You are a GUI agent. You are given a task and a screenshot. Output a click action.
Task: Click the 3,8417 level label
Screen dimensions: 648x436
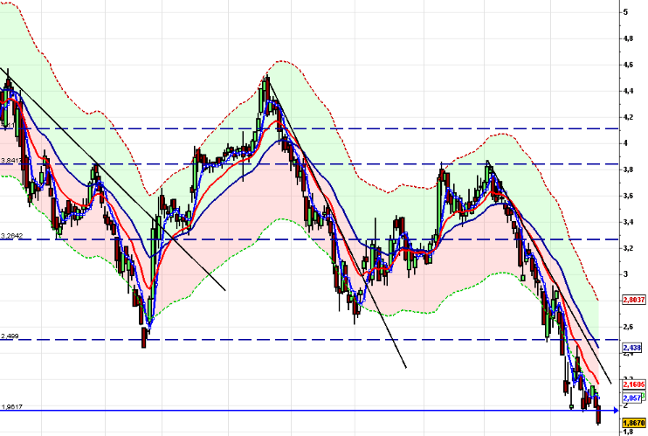coord(10,161)
